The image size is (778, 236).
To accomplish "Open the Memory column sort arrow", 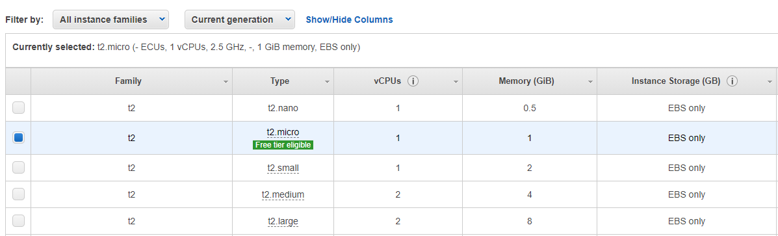I will click(590, 83).
